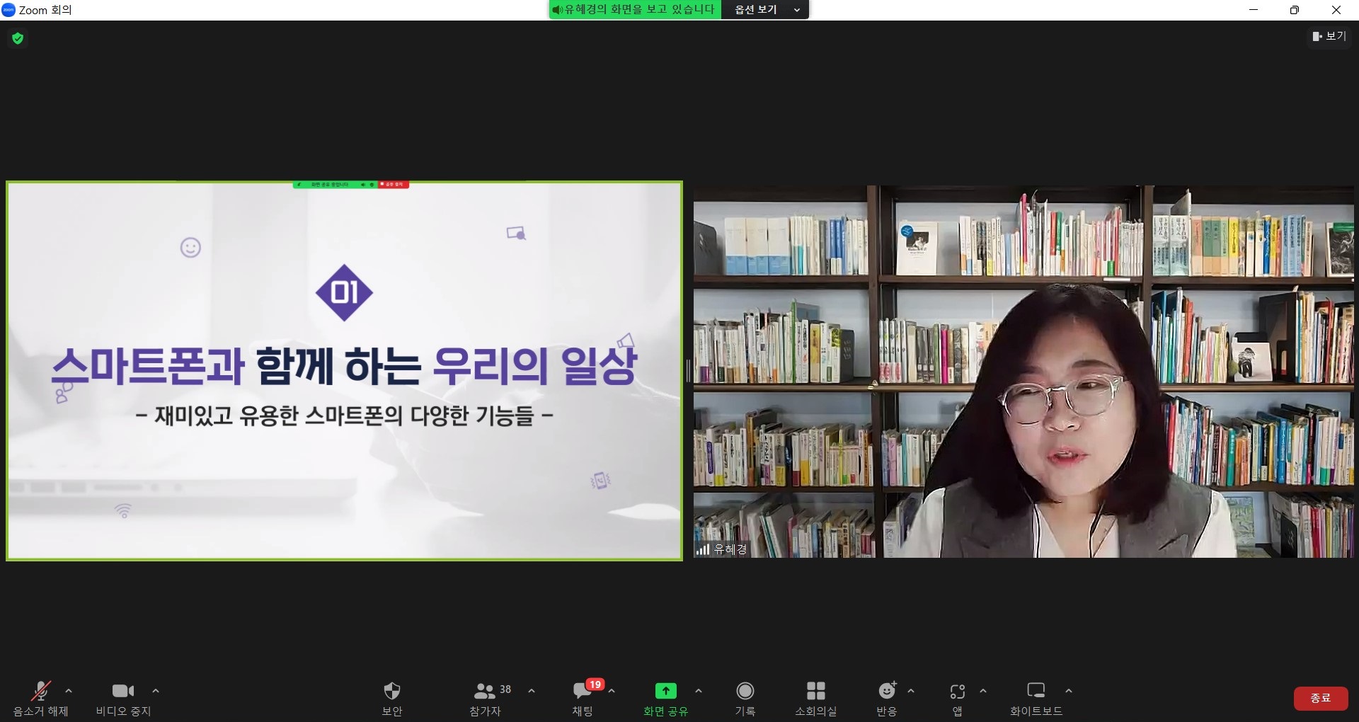Image resolution: width=1359 pixels, height=722 pixels.
Task: Click the green encryption shield icon
Action: pos(18,38)
